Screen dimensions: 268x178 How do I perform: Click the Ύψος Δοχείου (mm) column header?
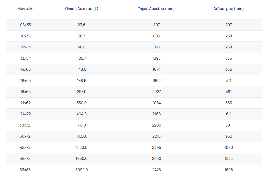pos(156,9)
